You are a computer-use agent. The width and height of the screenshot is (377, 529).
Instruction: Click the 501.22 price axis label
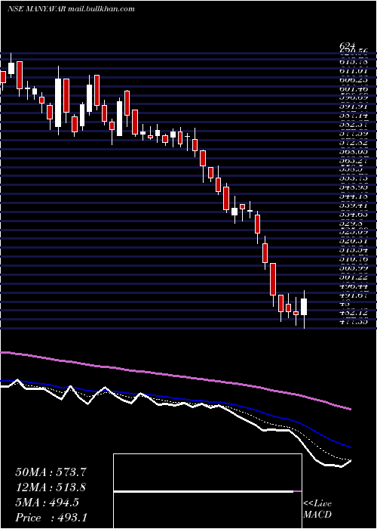tap(353, 277)
